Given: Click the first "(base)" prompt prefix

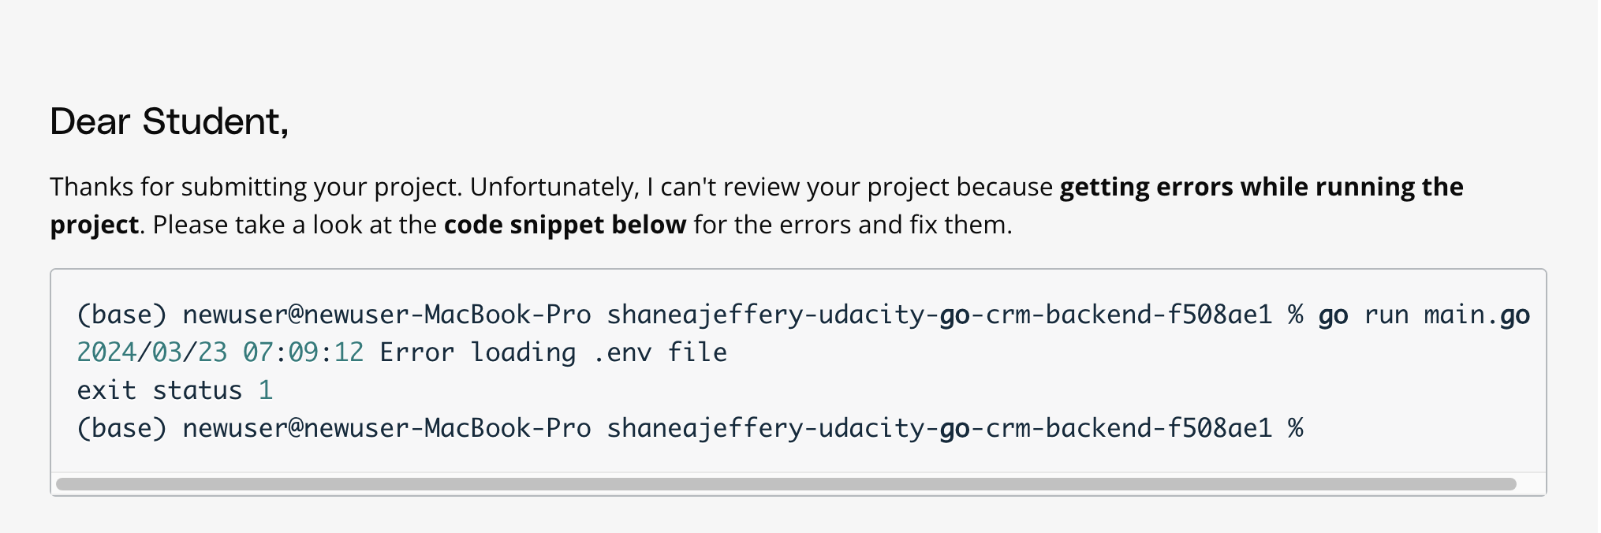Looking at the screenshot, I should click(121, 315).
